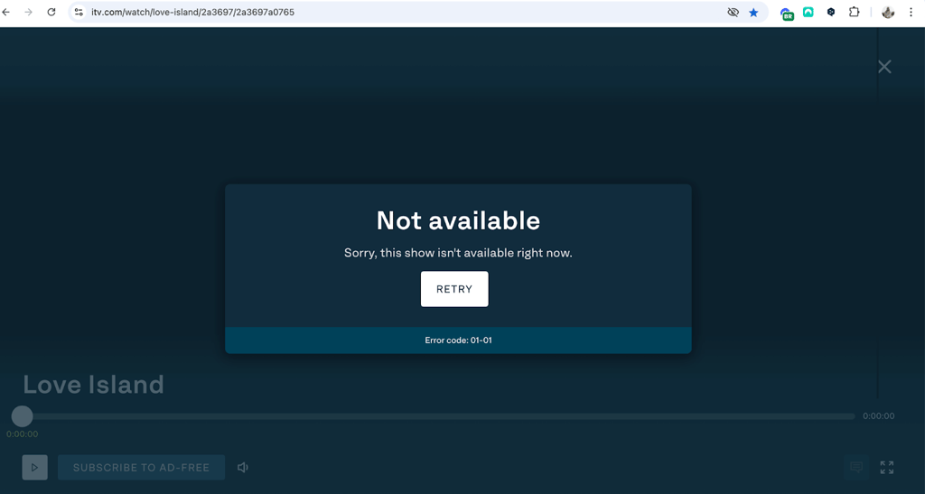925x494 pixels.
Task: Mute audio with the speaker icon
Action: tap(242, 468)
